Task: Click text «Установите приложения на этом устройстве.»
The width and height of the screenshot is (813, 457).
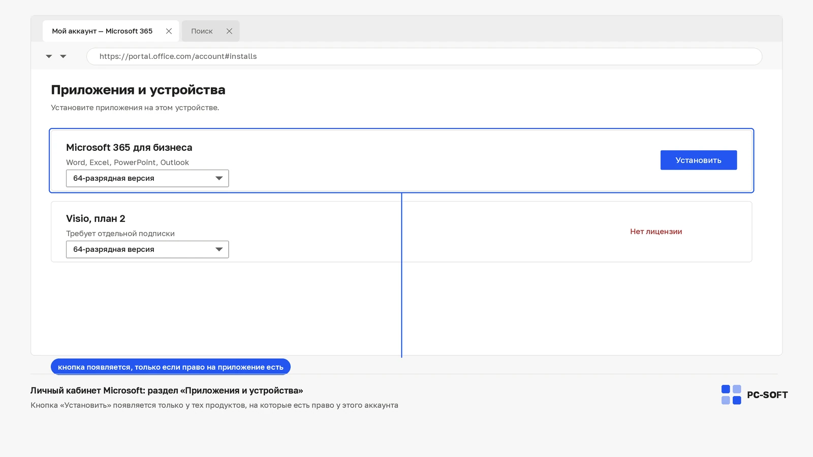Action: click(135, 108)
